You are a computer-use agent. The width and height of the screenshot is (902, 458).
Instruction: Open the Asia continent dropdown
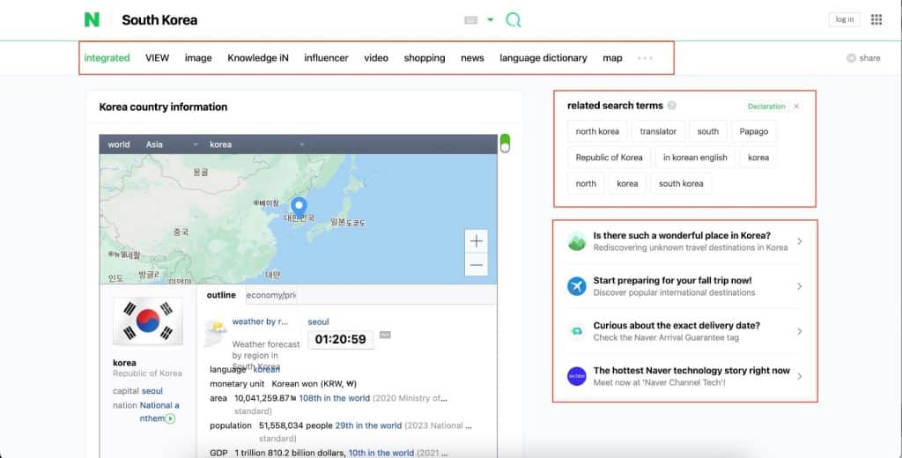171,144
